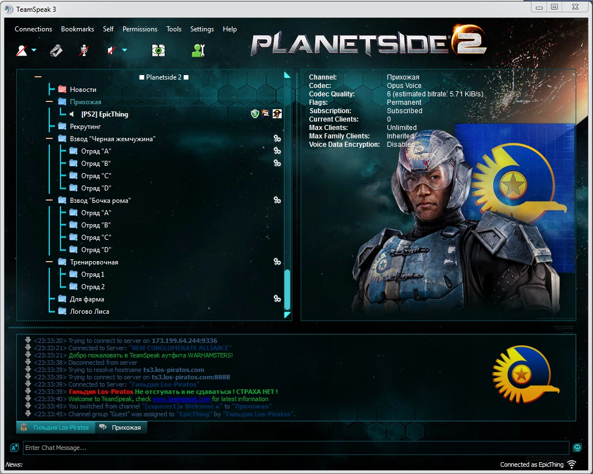Toggle Mute Microphone in the toolbar
593x474 pixels.
pos(83,50)
